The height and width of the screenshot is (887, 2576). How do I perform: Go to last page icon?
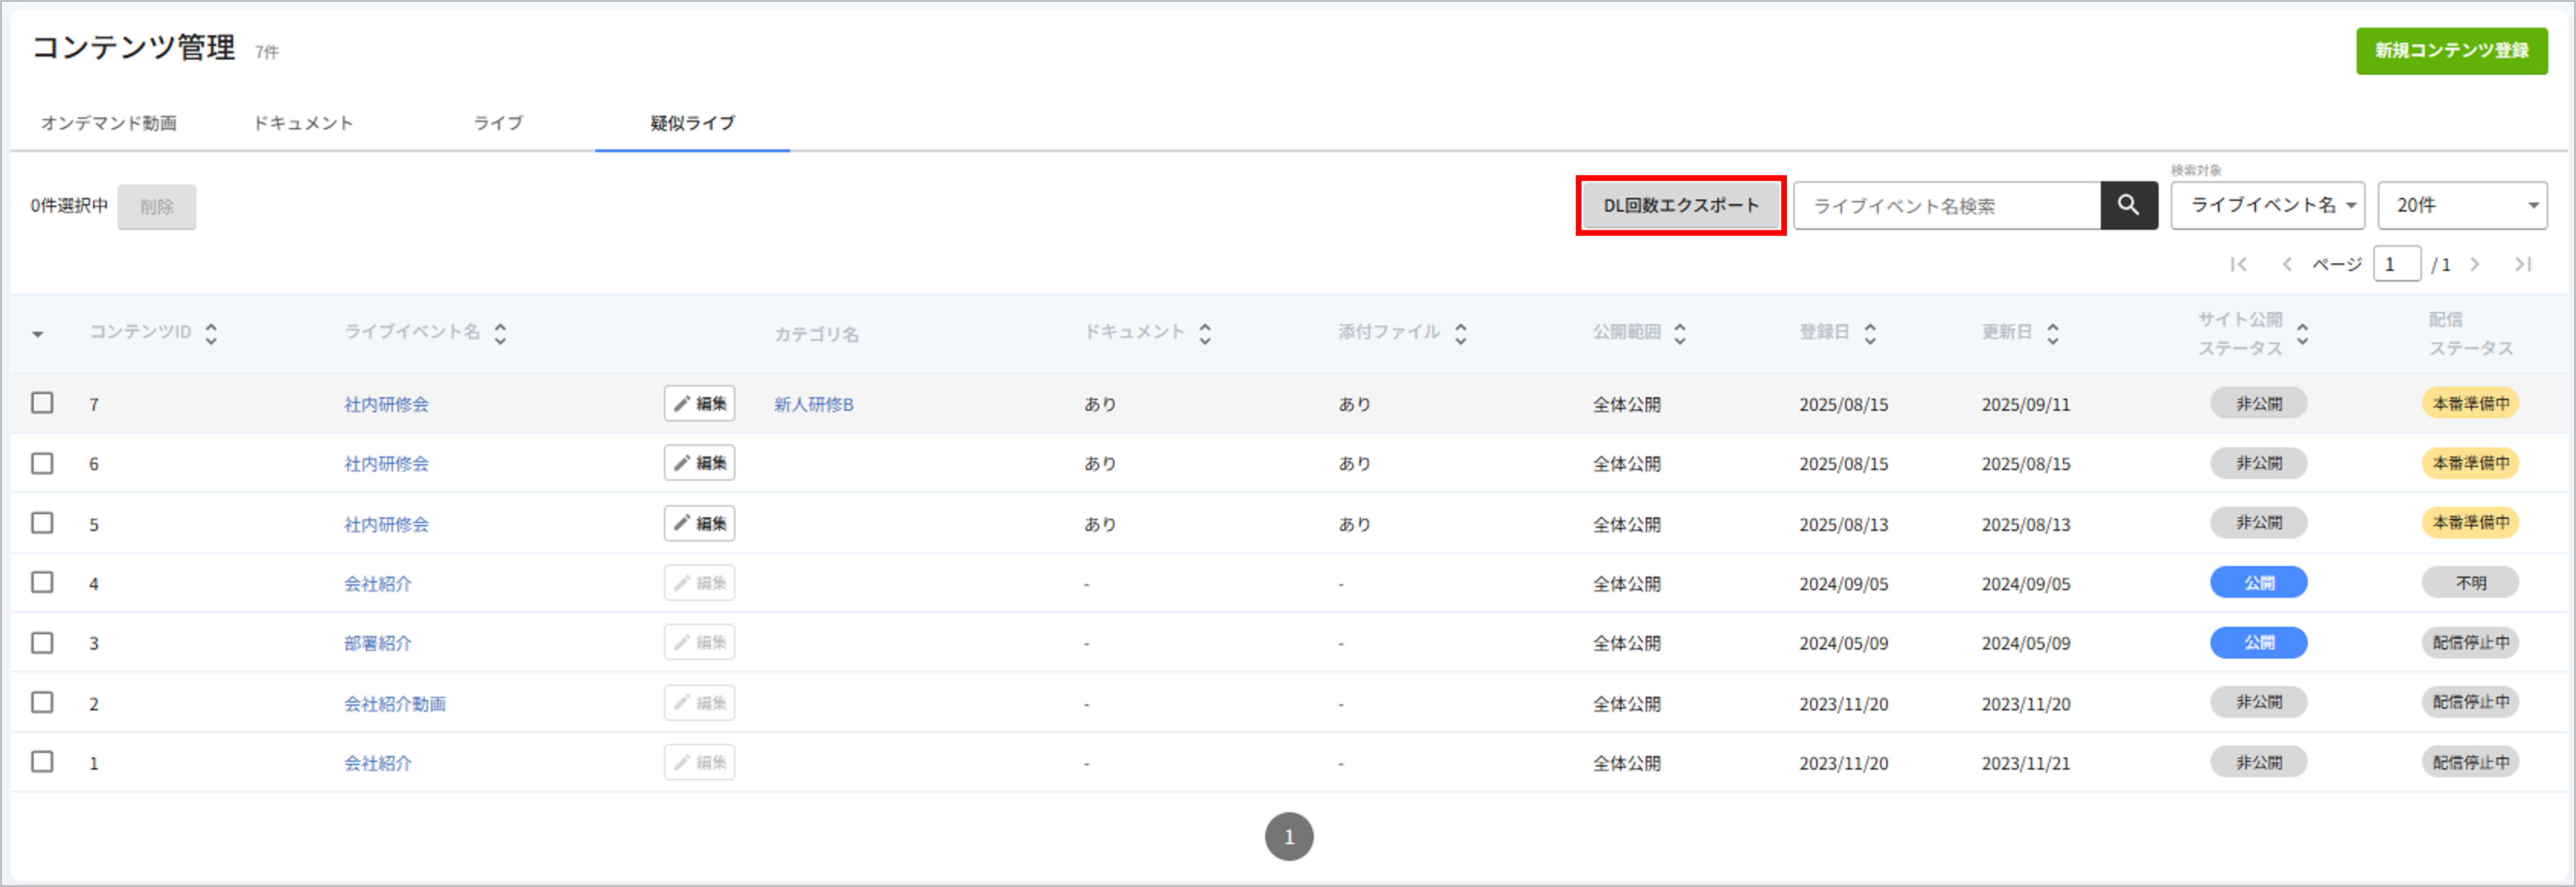(2523, 265)
